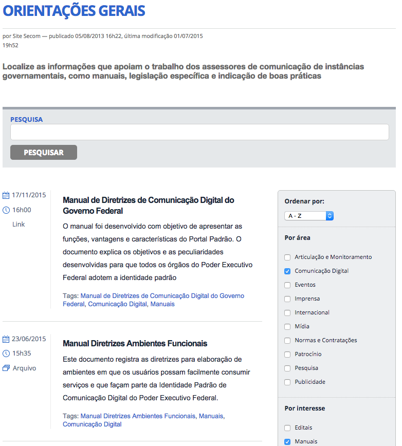Click the Arquivo type label
Viewport: 402px width, 446px height.
coord(25,368)
